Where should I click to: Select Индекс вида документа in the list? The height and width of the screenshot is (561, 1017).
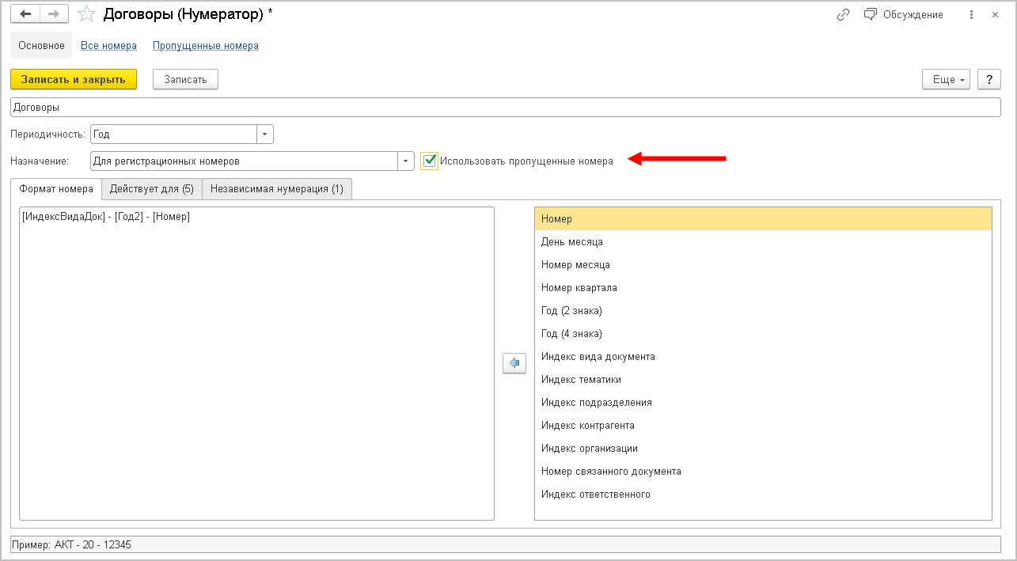598,356
